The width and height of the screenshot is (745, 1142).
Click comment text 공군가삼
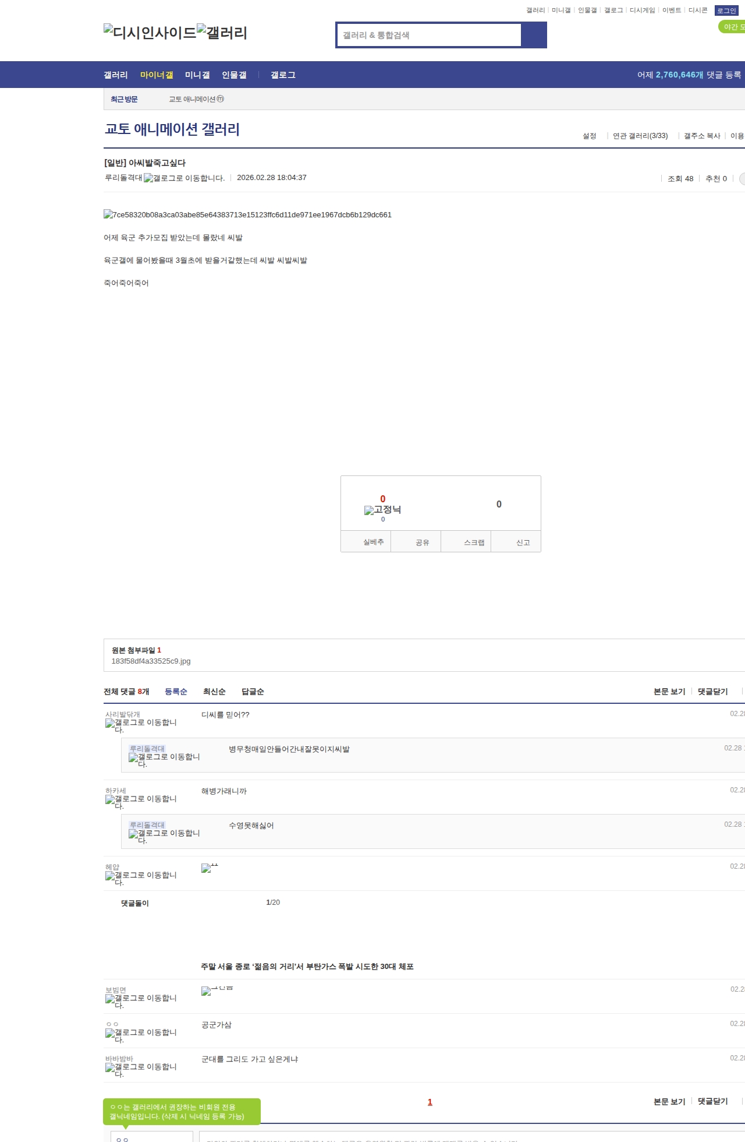[217, 1025]
